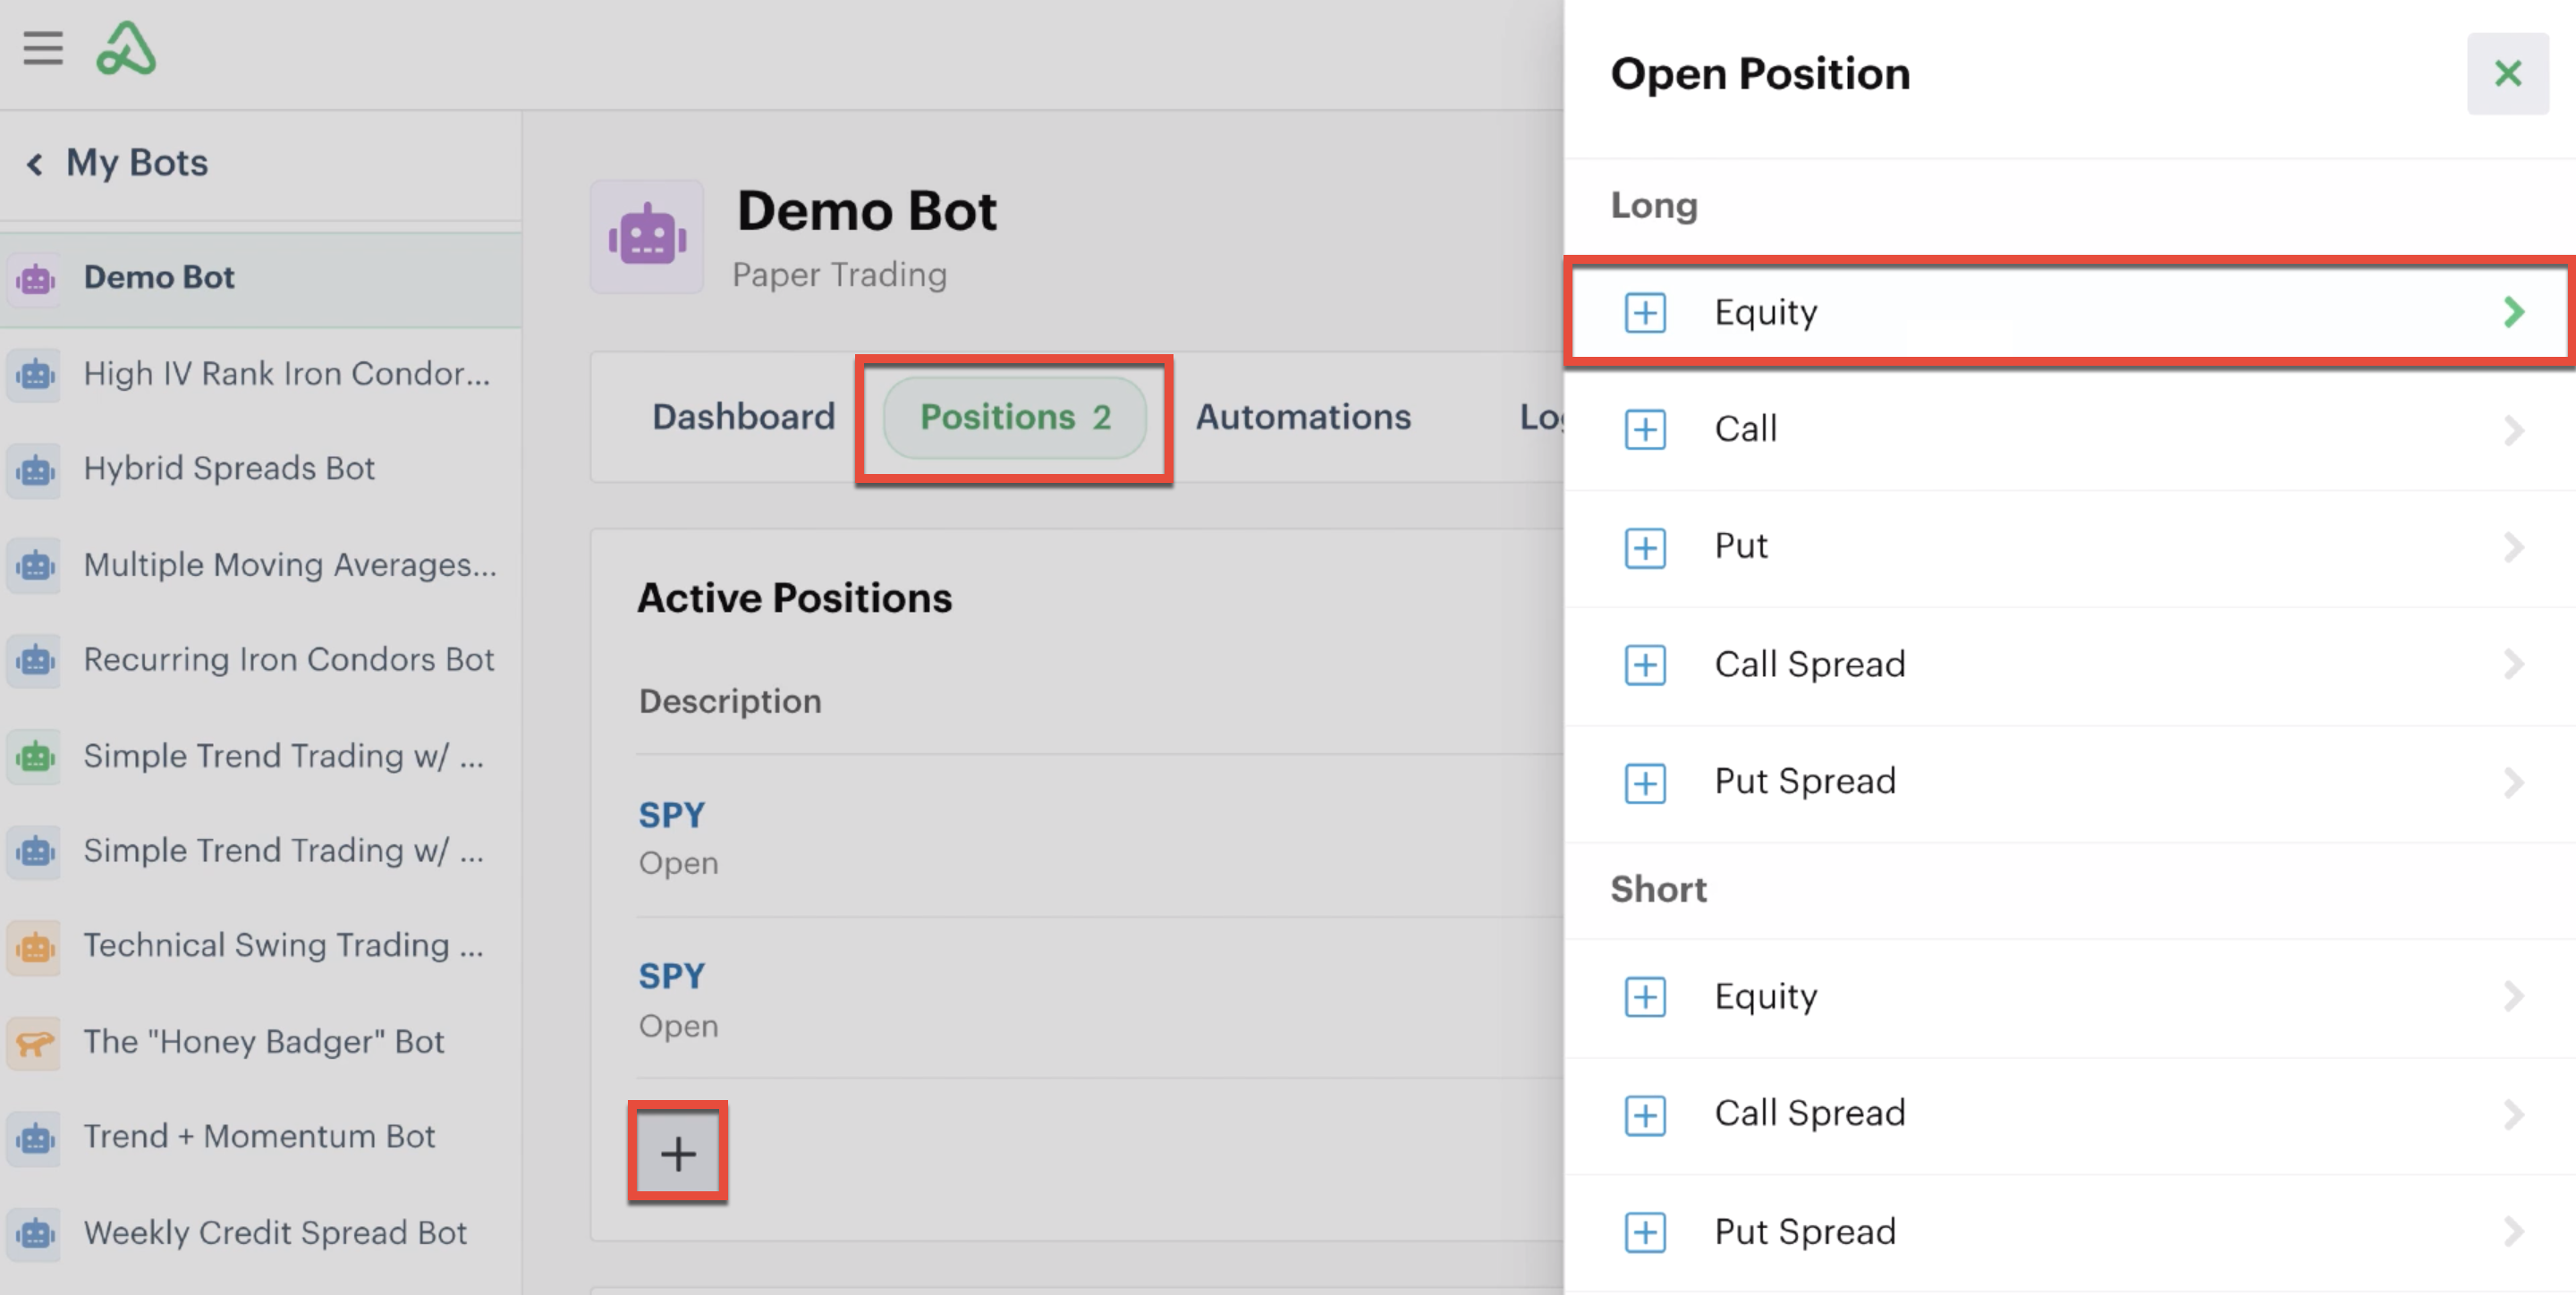The image size is (2576, 1295).
Task: Go back via My Bots chevron
Action: tap(35, 164)
